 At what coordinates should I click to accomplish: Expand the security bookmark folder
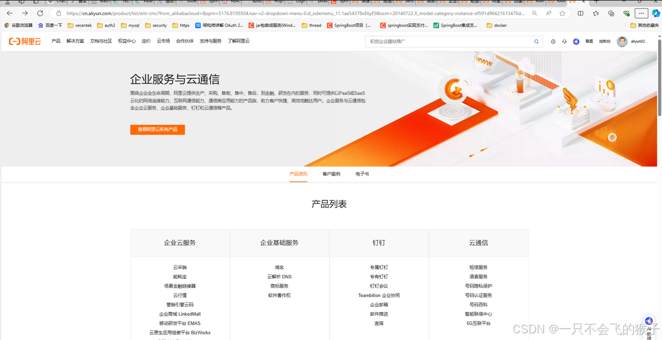coord(156,25)
